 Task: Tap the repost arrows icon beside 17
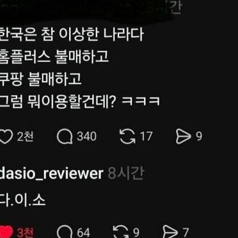click(127, 136)
